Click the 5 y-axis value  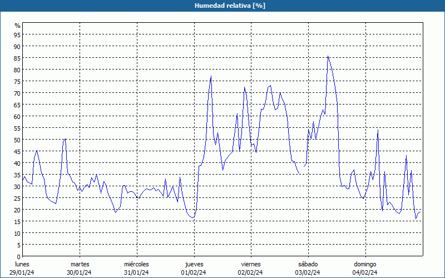pyautogui.click(x=19, y=245)
